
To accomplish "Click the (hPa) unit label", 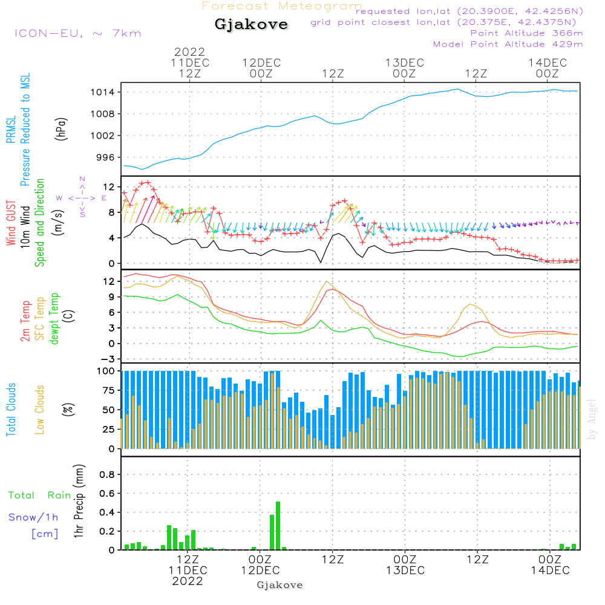I will coord(61,129).
